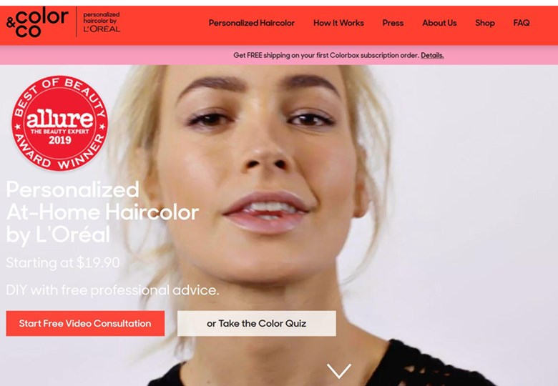The width and height of the screenshot is (558, 386).
Task: Click the "Starting at $19.90" price text
Action: pyautogui.click(x=63, y=262)
